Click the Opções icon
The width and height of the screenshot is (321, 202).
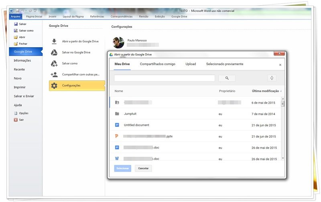tap(16, 113)
